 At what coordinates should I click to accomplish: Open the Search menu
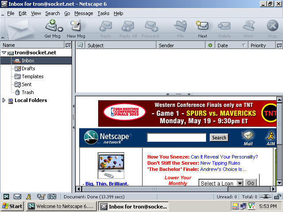pyautogui.click(x=53, y=13)
